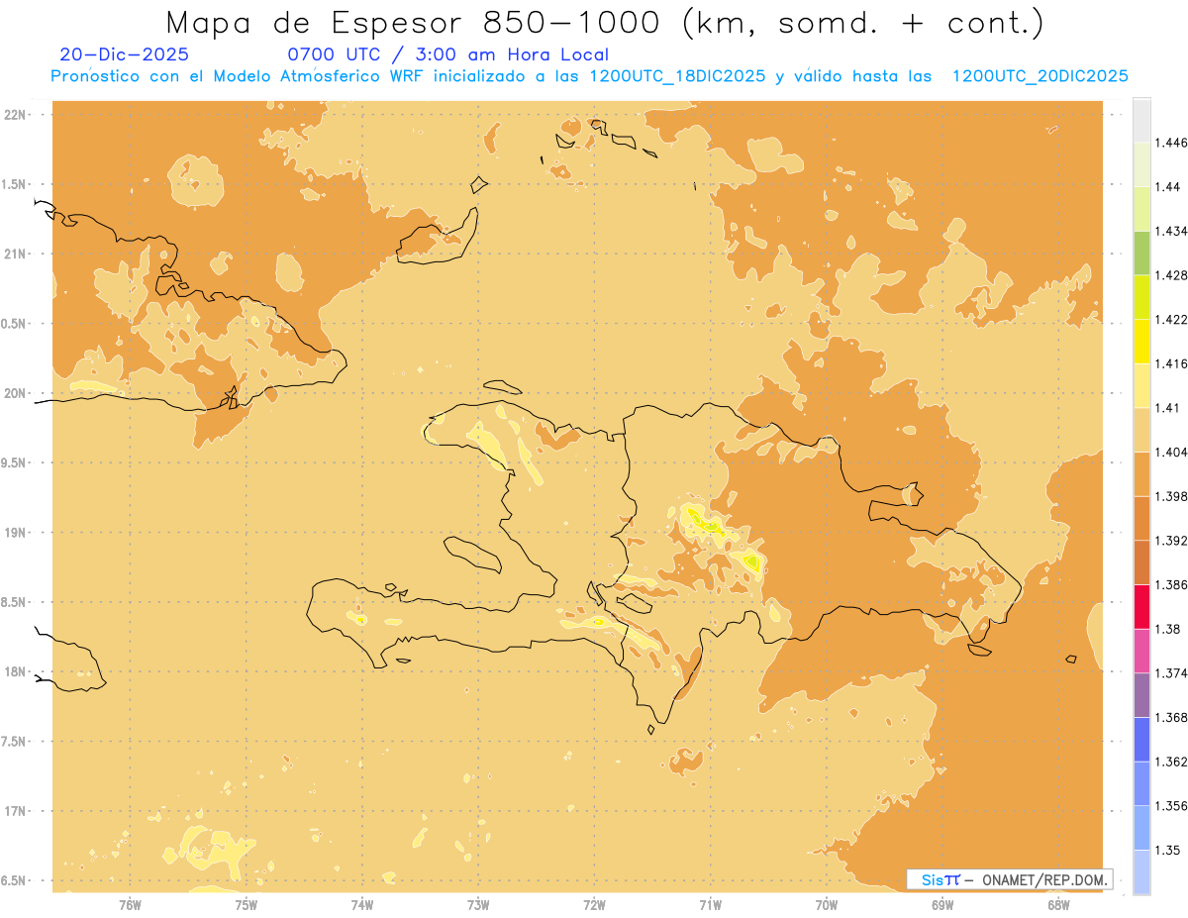Viewport: 1188px width, 918px height.
Task: Click '0700 UTC / 3:00 am Hora Local'
Action: [447, 54]
